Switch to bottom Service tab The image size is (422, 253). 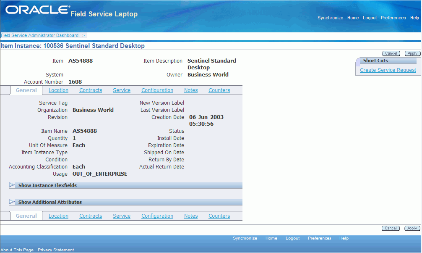click(122, 216)
